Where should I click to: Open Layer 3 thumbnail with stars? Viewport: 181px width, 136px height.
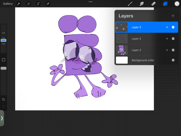(x=122, y=27)
